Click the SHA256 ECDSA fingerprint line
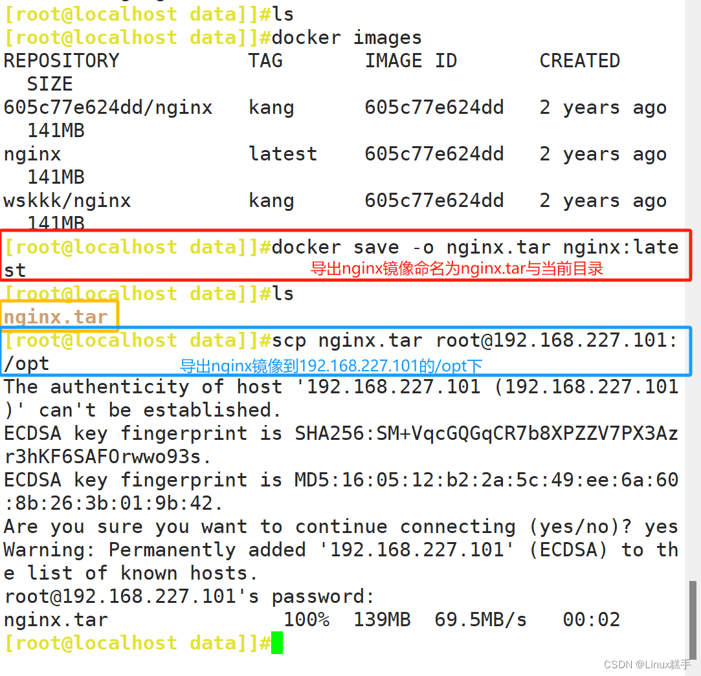The height and width of the screenshot is (676, 701). point(341,445)
